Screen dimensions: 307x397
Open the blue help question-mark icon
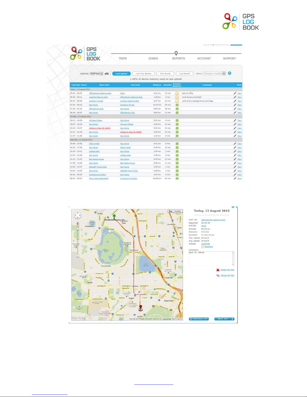point(230,73)
